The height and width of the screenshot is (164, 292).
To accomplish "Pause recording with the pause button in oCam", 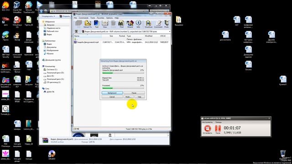I will [218, 128].
